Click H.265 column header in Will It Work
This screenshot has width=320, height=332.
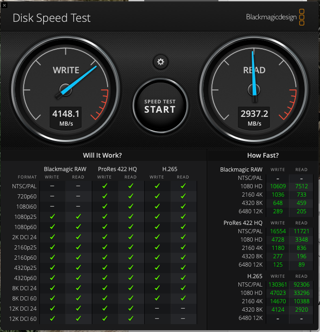tap(170, 169)
